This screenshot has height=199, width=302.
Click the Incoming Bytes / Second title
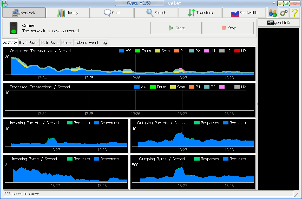[35, 159]
